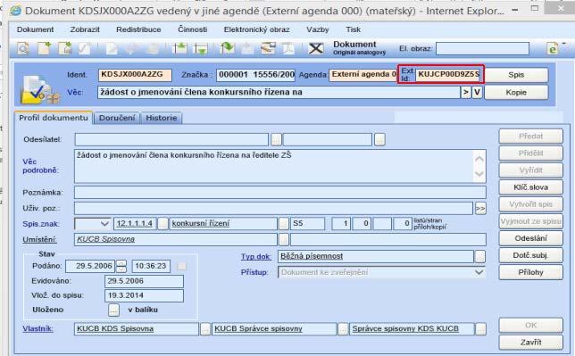575x356 pixels.
Task: Open the Činnosti menu
Action: (x=192, y=29)
